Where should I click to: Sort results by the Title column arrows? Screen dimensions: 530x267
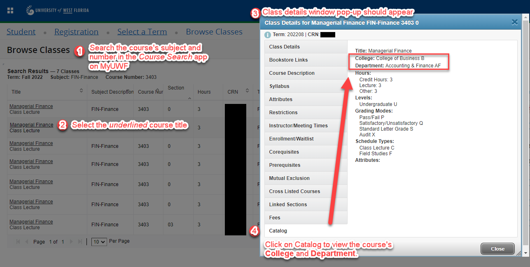[82, 91]
